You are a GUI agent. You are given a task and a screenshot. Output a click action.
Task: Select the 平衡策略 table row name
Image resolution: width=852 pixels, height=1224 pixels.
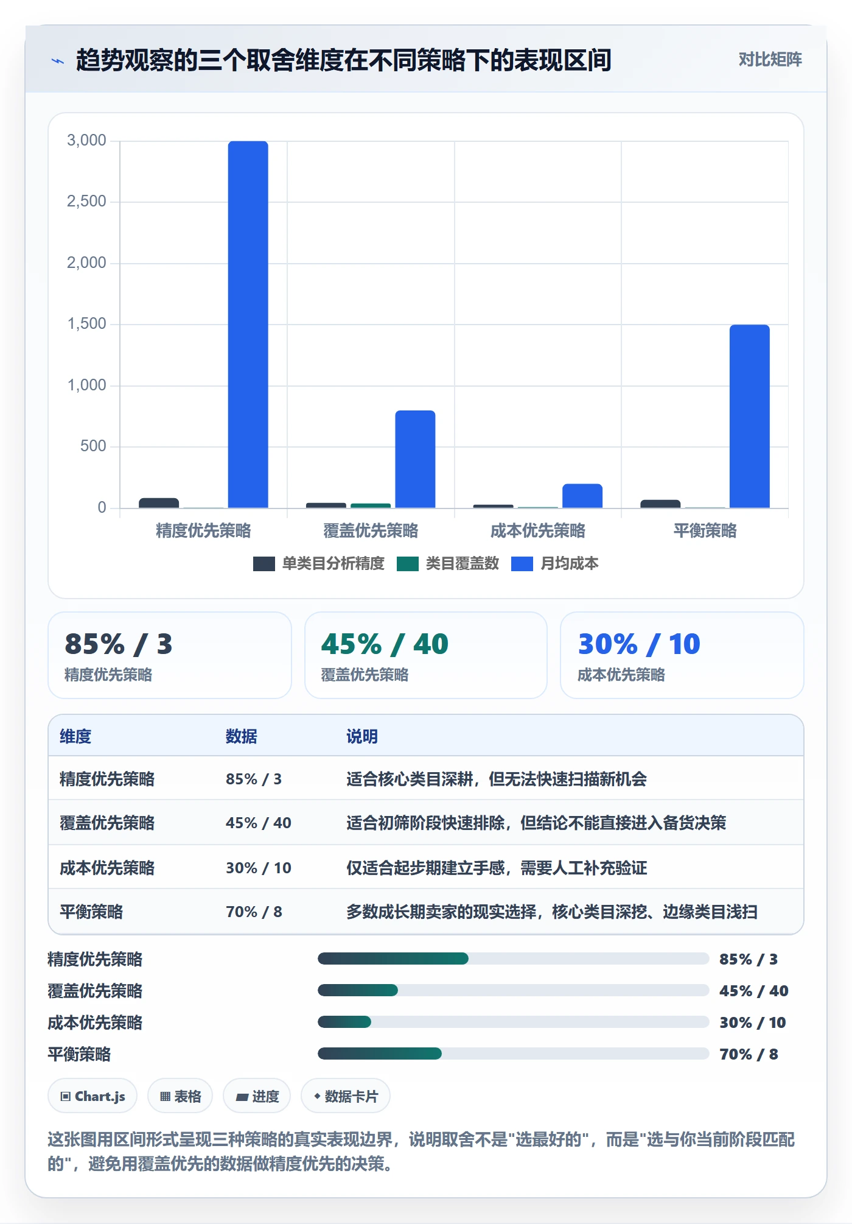pos(91,912)
